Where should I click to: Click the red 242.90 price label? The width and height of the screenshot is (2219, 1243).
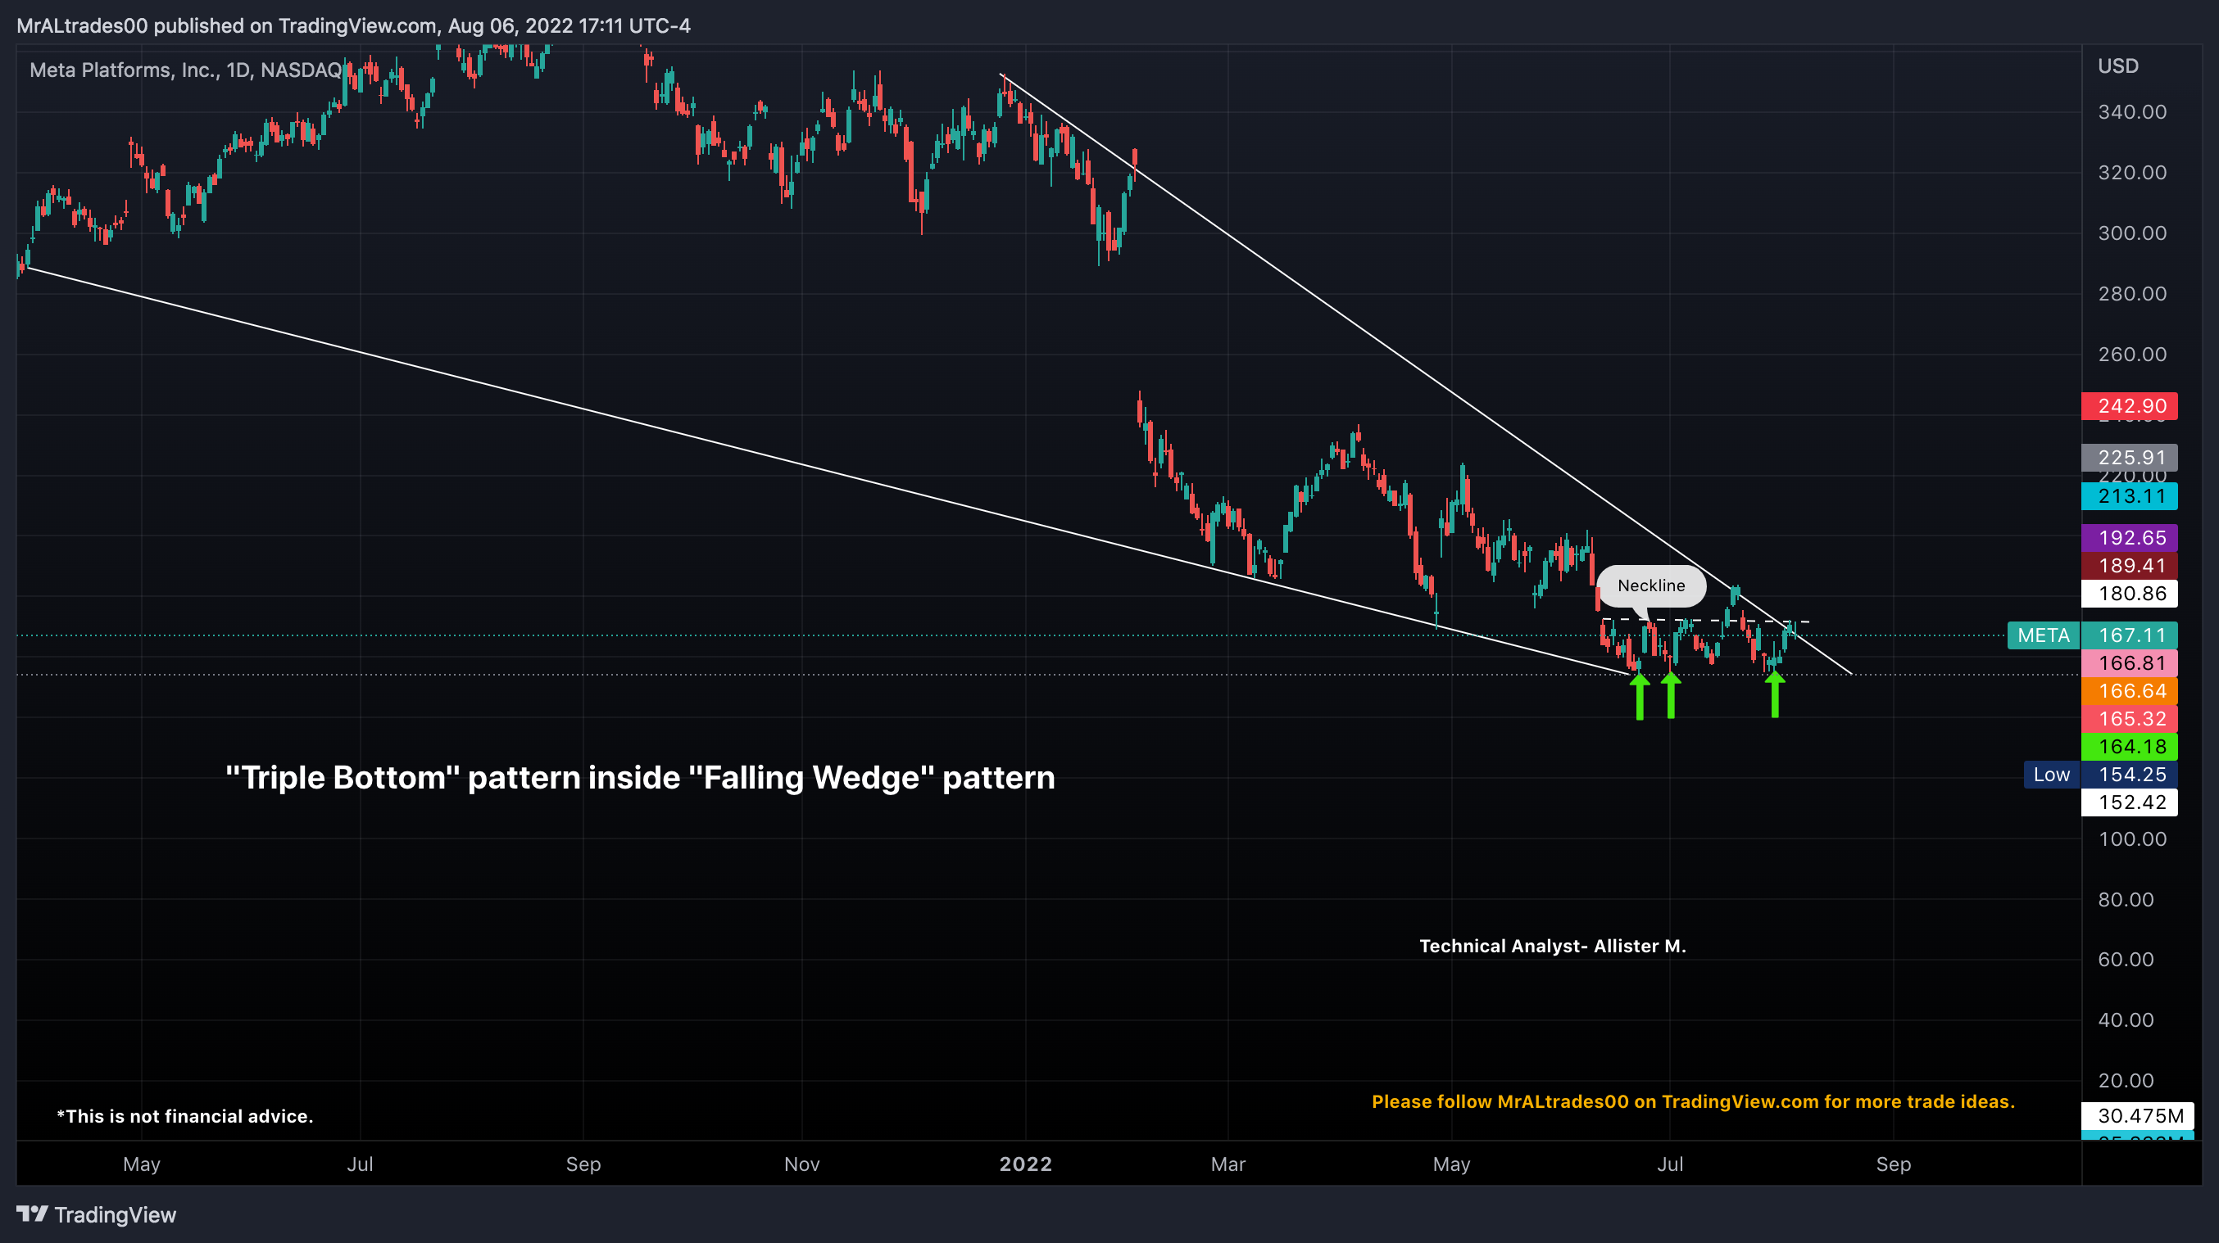[2130, 406]
